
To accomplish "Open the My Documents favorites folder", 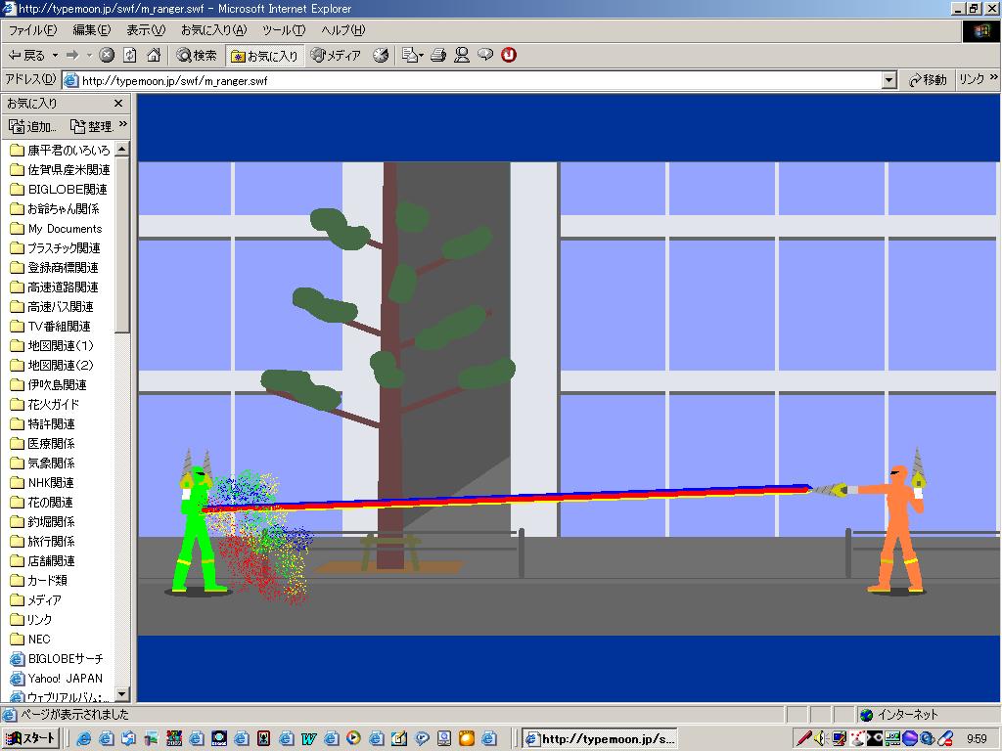I will point(56,229).
